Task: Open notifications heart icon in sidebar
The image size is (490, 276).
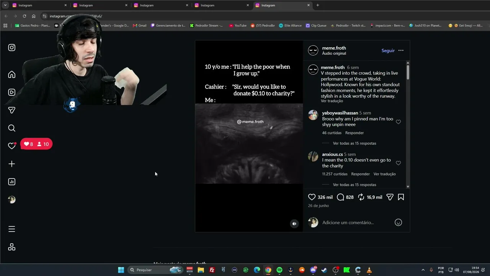Action: click(x=12, y=146)
